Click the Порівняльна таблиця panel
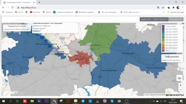Image resolution: width=186 pixels, height=104 pixels. 17,28
